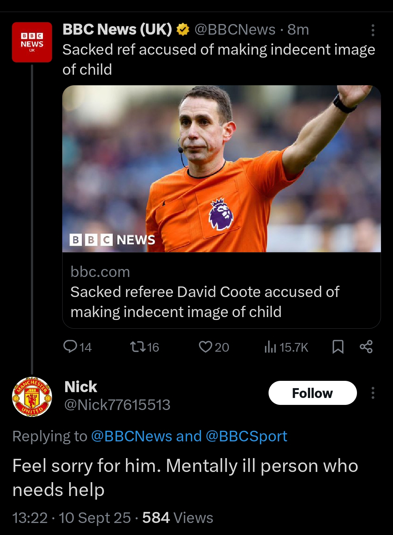
Task: Open the 584 Views count
Action: pos(178,518)
